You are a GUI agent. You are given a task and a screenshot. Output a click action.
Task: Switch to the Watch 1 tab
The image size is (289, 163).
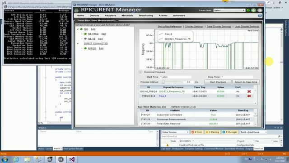coord(57,149)
